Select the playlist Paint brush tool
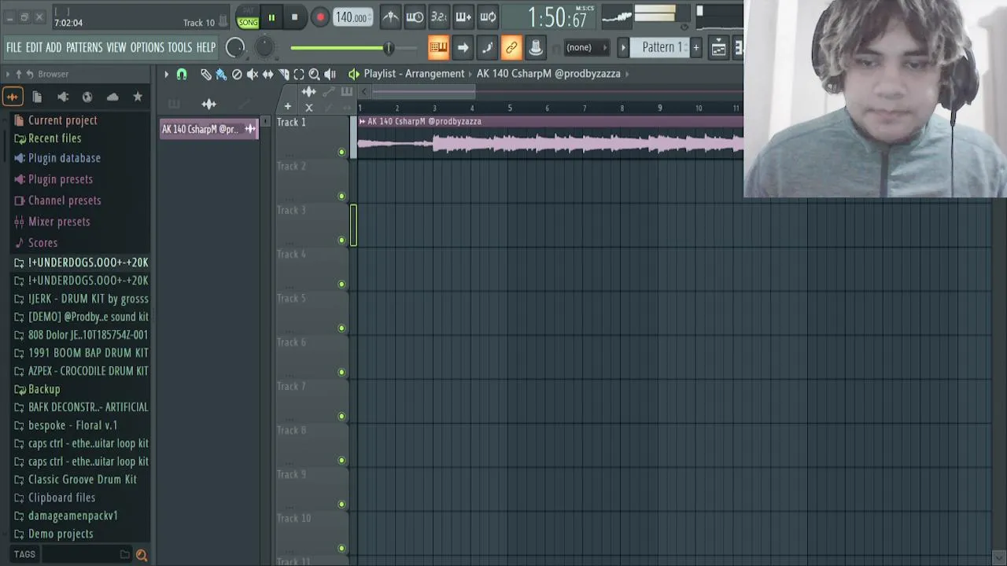Screen dimensions: 1007x566 tap(221, 74)
